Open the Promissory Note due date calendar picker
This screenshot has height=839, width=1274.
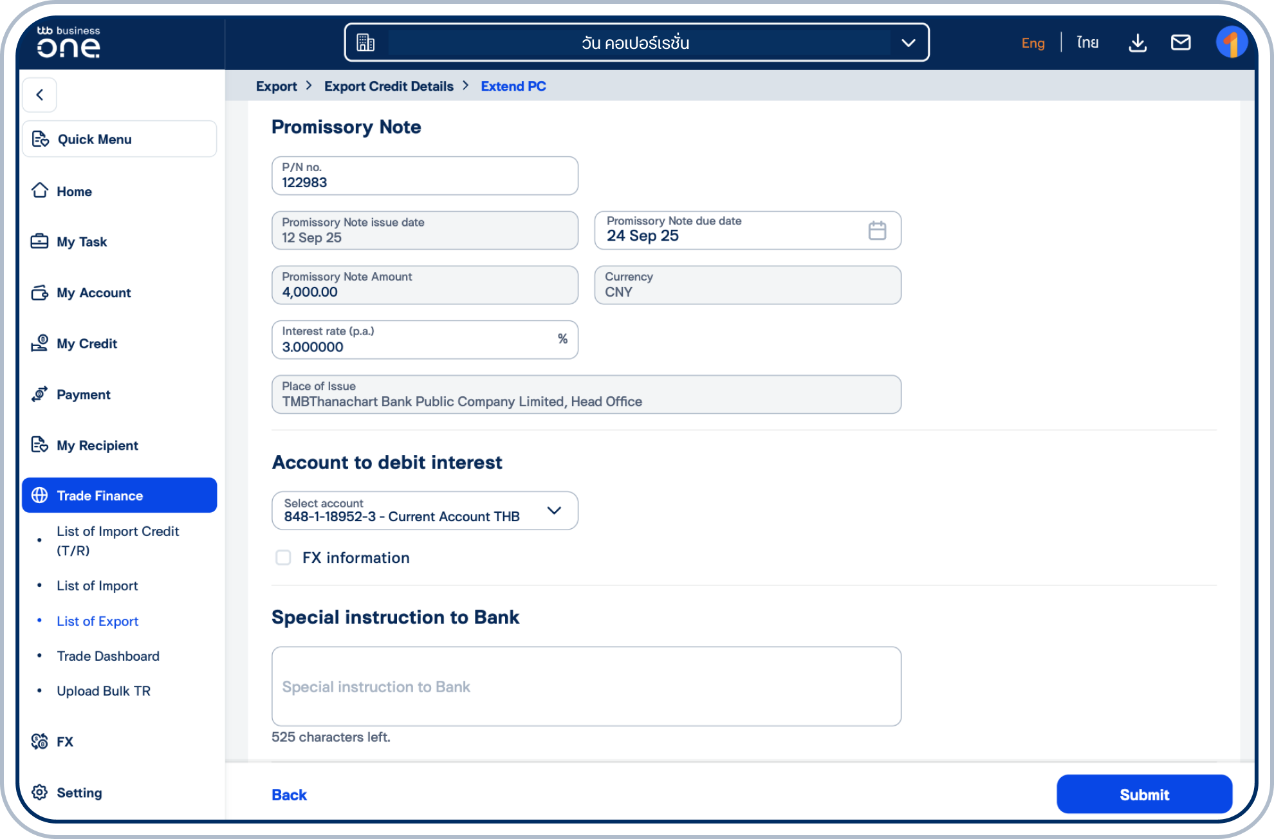[x=876, y=230]
